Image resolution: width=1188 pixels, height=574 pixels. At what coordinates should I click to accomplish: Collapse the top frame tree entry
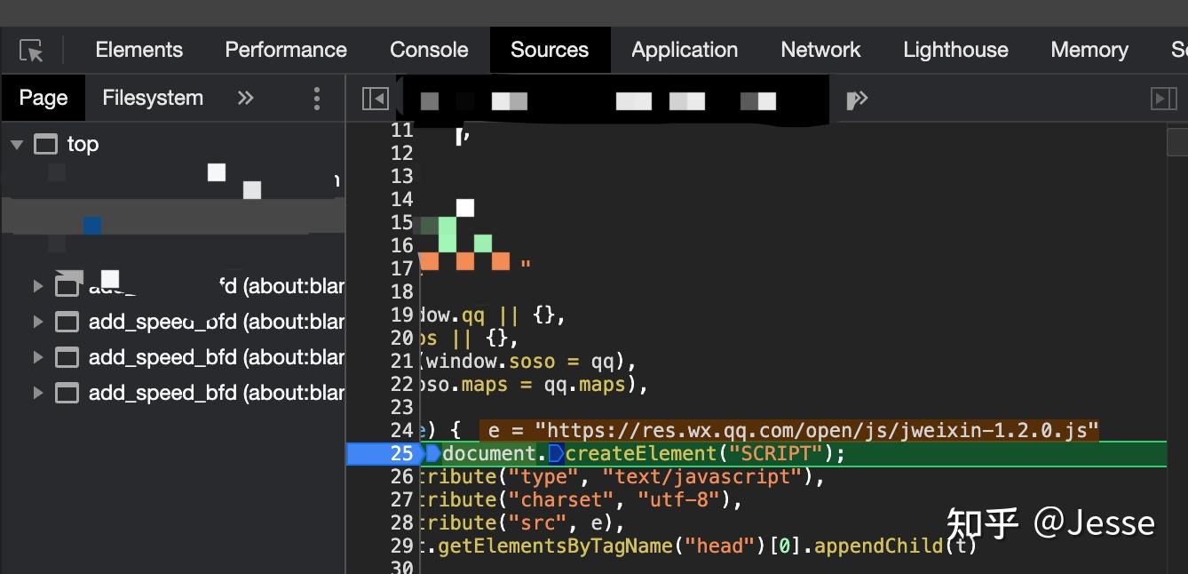click(x=17, y=143)
